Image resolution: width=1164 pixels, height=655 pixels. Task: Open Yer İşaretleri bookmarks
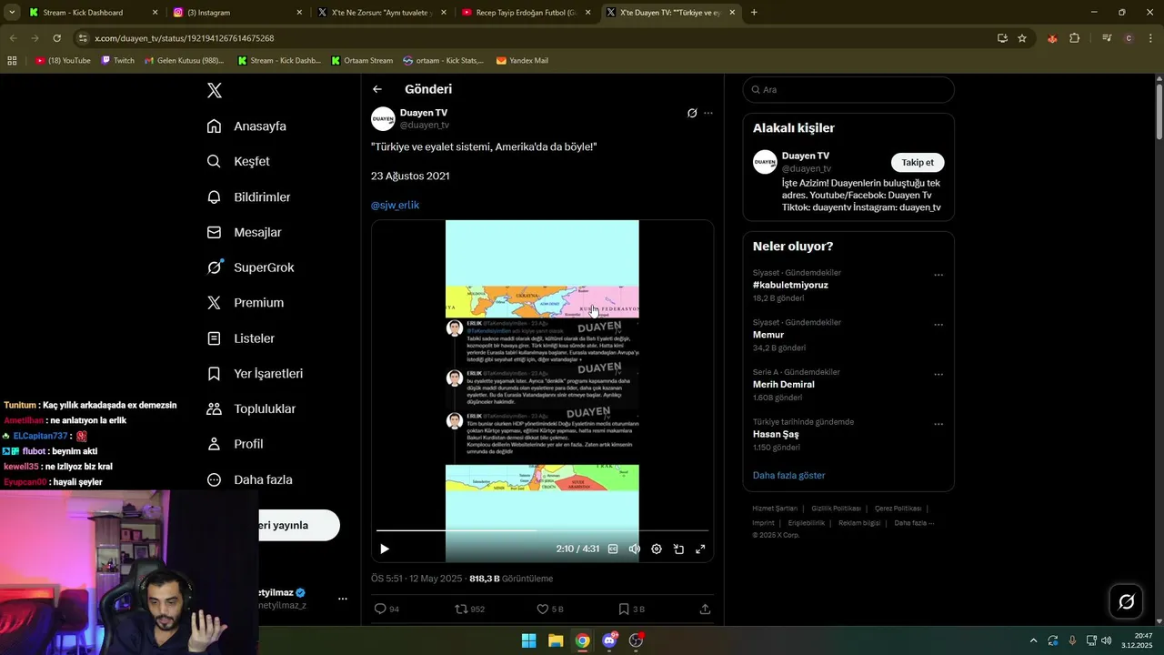(255, 373)
